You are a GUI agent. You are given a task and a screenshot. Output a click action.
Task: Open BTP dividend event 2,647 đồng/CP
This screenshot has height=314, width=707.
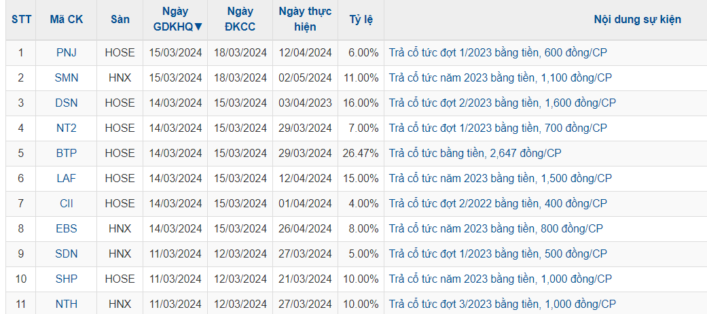[475, 153]
